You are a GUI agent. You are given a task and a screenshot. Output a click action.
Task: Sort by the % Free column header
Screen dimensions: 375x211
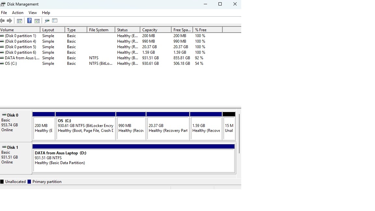(208, 30)
